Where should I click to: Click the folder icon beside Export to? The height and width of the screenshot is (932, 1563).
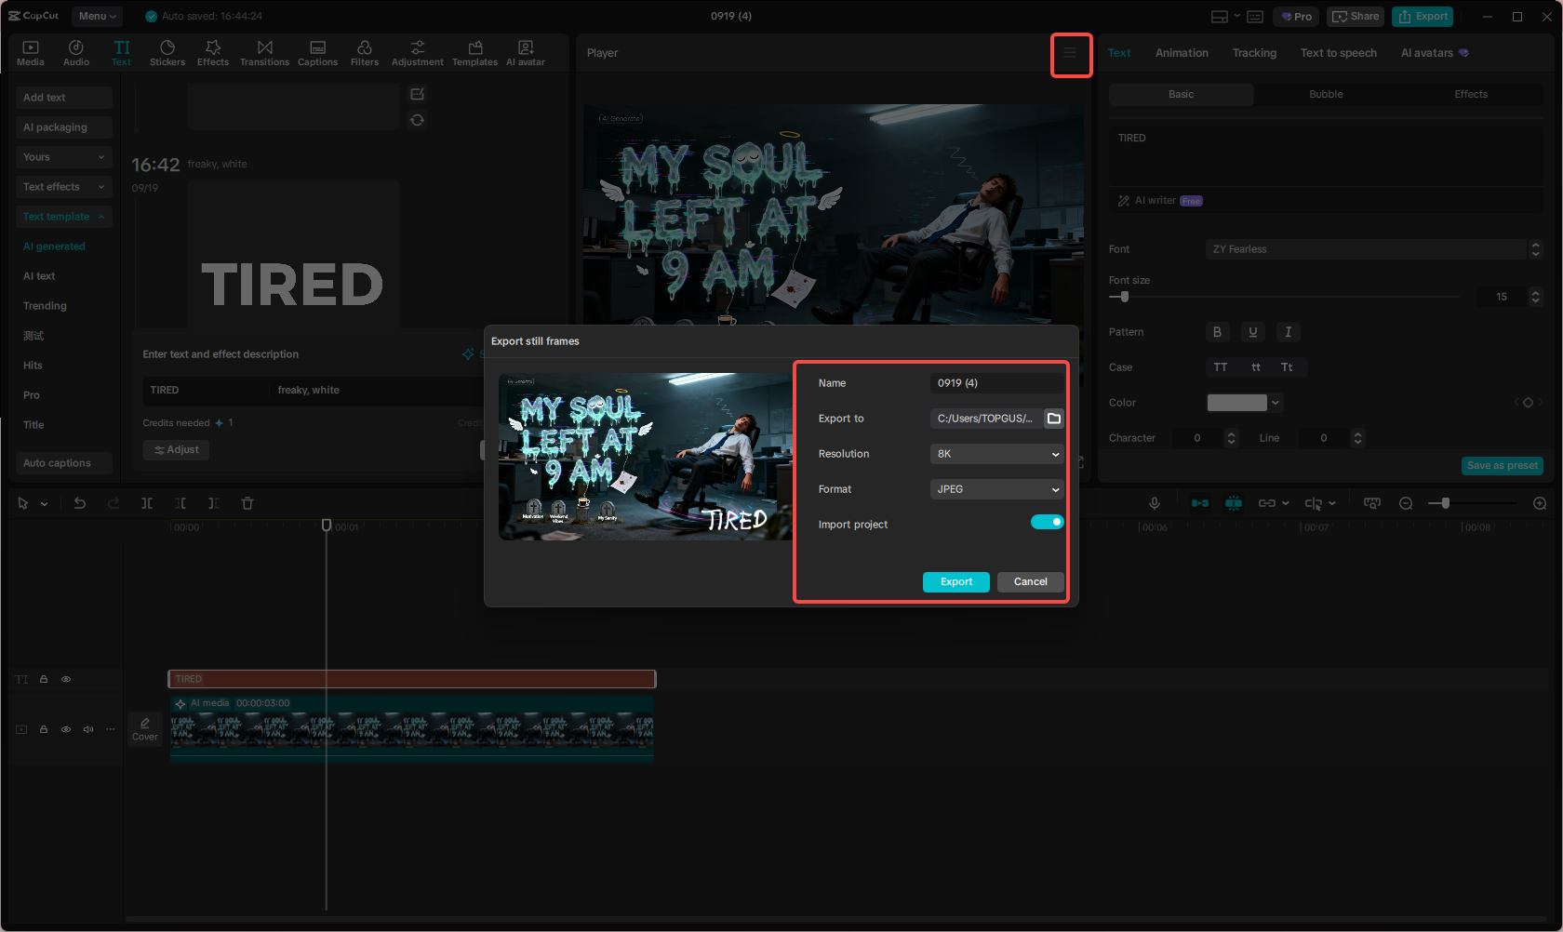(1054, 419)
